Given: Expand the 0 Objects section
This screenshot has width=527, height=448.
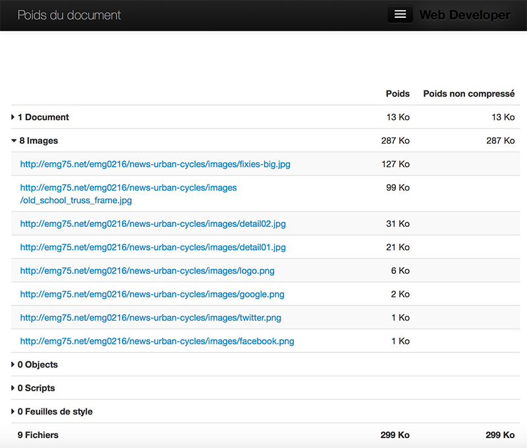Looking at the screenshot, I should click(35, 364).
